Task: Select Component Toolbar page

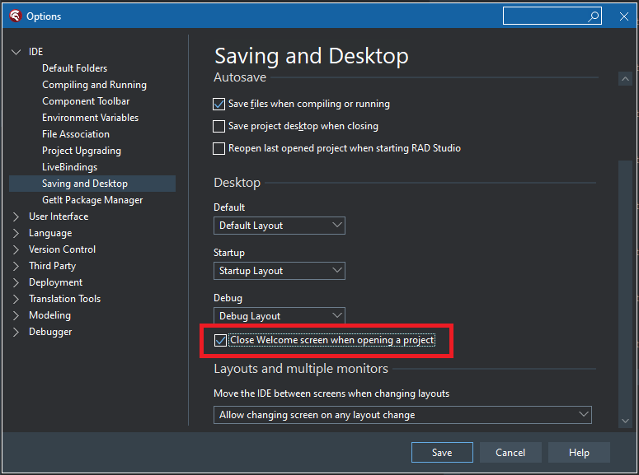Action: [86, 101]
